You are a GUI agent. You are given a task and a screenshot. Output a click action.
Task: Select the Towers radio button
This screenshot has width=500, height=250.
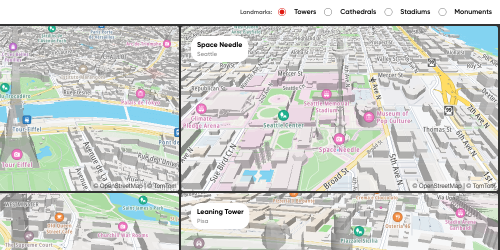(x=282, y=12)
